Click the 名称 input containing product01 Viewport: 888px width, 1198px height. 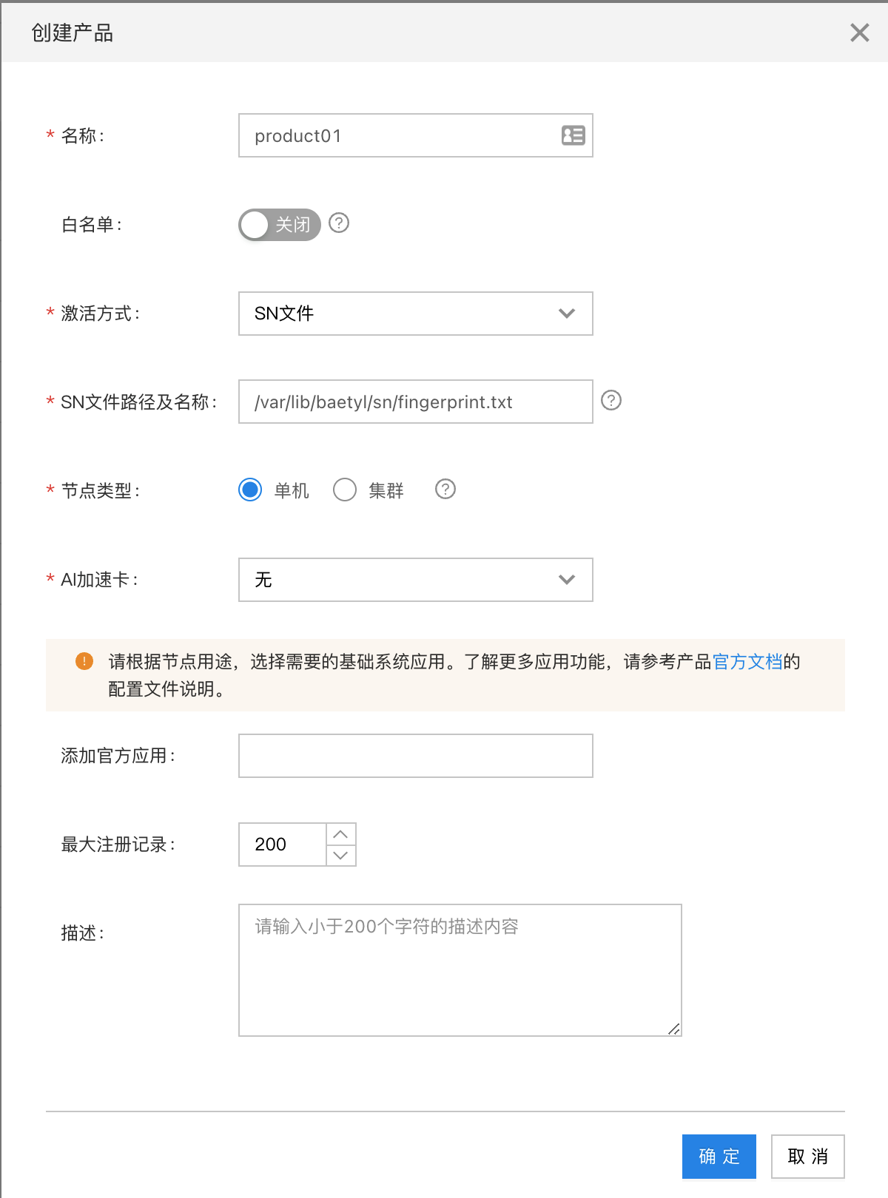pos(416,135)
